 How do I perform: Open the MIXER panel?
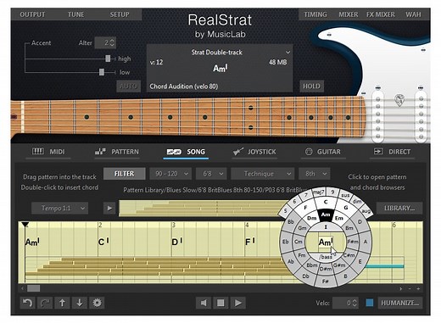(x=349, y=14)
